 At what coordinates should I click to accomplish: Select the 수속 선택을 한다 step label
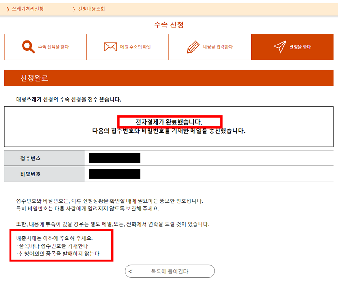coord(53,47)
